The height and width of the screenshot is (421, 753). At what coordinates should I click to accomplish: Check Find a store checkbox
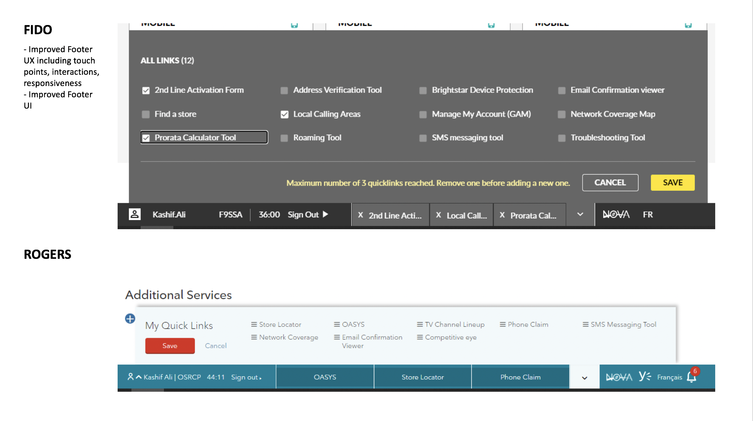point(146,114)
